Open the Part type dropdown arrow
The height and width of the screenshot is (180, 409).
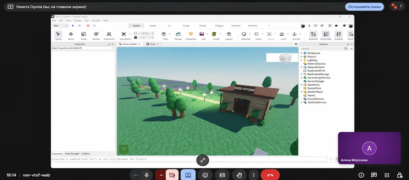[x=170, y=34]
